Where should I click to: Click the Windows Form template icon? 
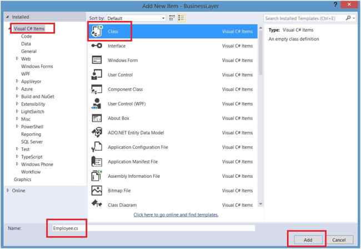[x=97, y=60]
